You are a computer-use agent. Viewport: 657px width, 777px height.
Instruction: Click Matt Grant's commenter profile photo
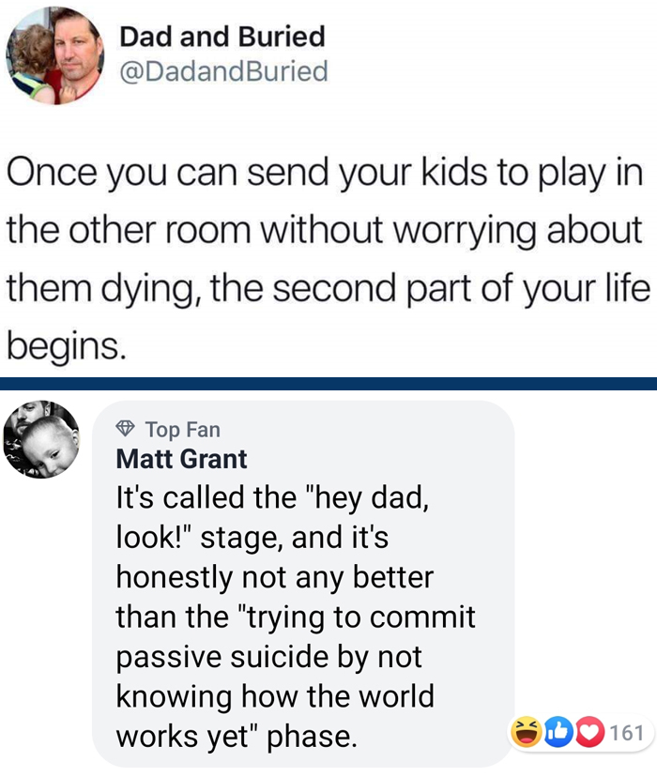pos(41,440)
